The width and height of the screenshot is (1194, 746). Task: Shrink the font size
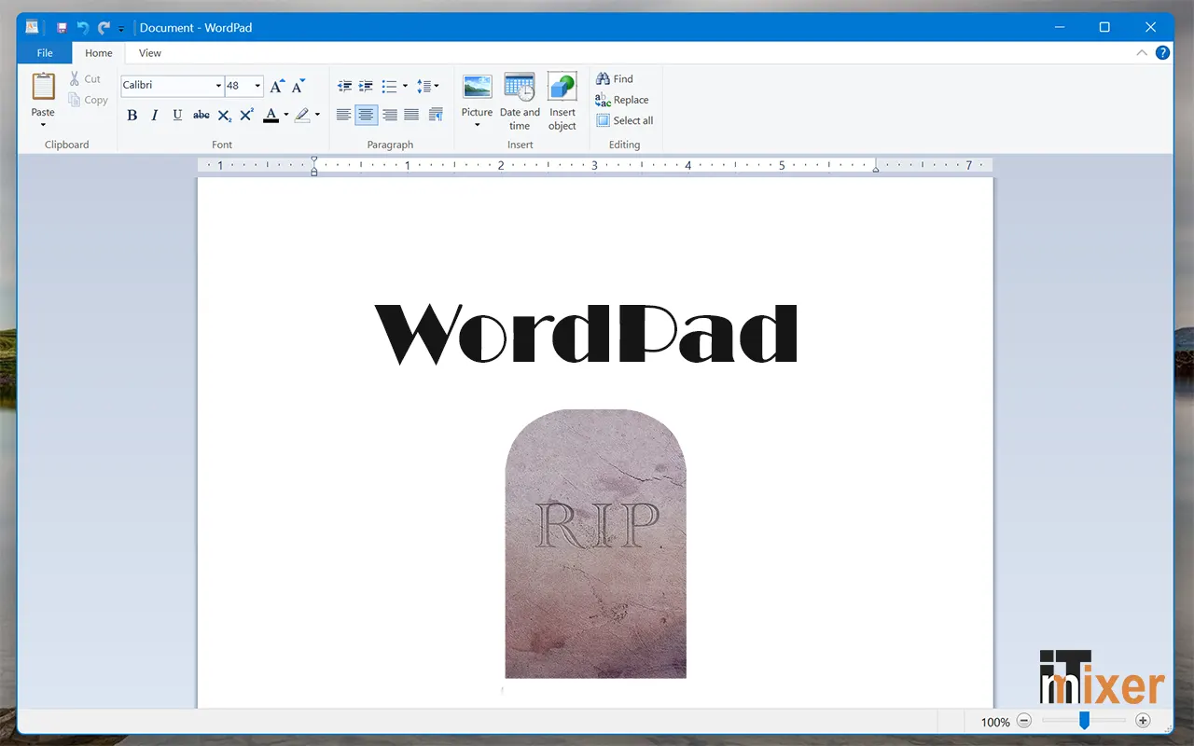pyautogui.click(x=298, y=86)
